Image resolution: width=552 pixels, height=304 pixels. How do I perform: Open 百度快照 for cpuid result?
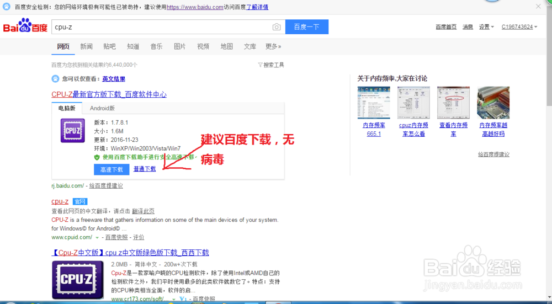click(x=116, y=237)
